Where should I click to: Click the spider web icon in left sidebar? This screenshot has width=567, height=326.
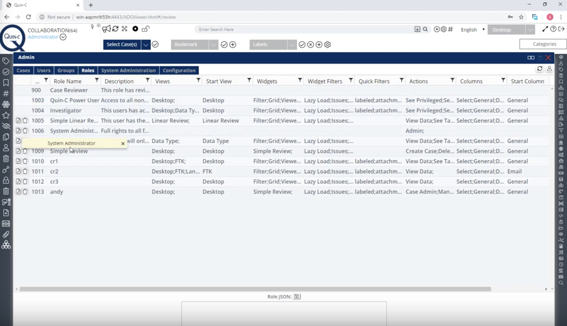click(x=6, y=104)
